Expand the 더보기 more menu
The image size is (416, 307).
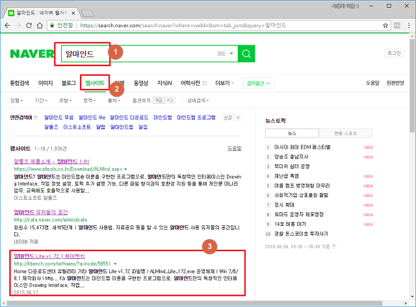pyautogui.click(x=224, y=83)
